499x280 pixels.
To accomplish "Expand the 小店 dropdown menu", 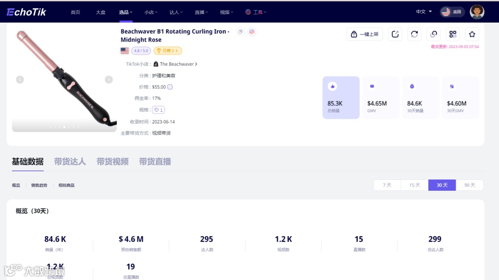I will (x=151, y=12).
